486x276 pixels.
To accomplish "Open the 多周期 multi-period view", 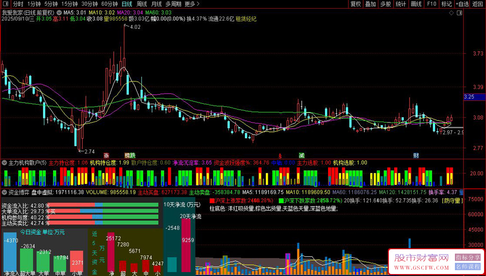I will [173, 4].
